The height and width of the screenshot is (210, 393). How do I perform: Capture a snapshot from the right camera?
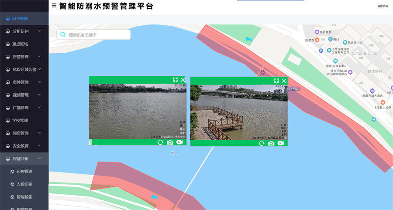tap(271, 143)
